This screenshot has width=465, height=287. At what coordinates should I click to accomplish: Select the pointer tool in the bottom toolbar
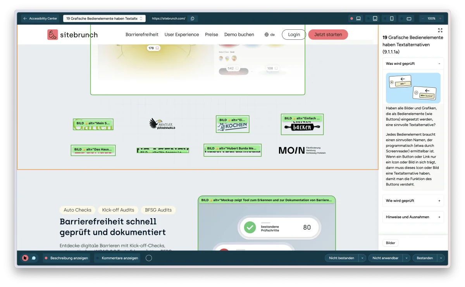click(25, 258)
